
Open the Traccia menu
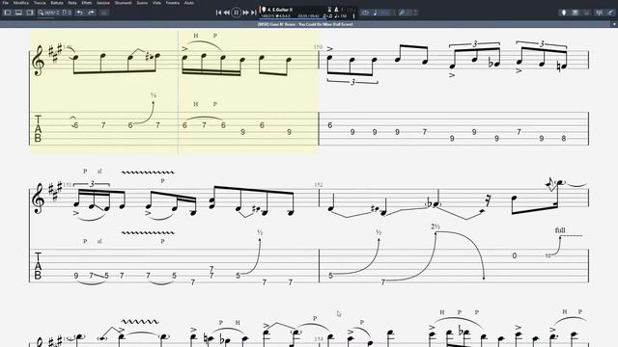tap(40, 3)
